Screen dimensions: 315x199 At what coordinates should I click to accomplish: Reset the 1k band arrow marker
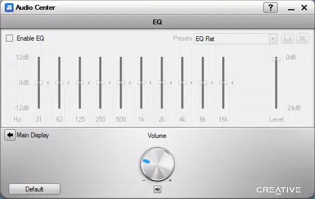pos(150,83)
